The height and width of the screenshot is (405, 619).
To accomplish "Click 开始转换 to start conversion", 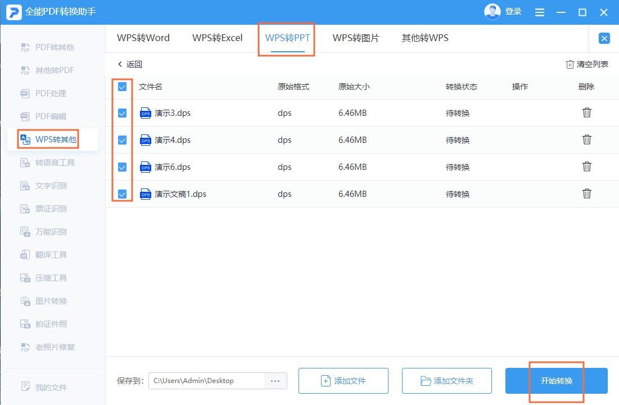I will [556, 381].
